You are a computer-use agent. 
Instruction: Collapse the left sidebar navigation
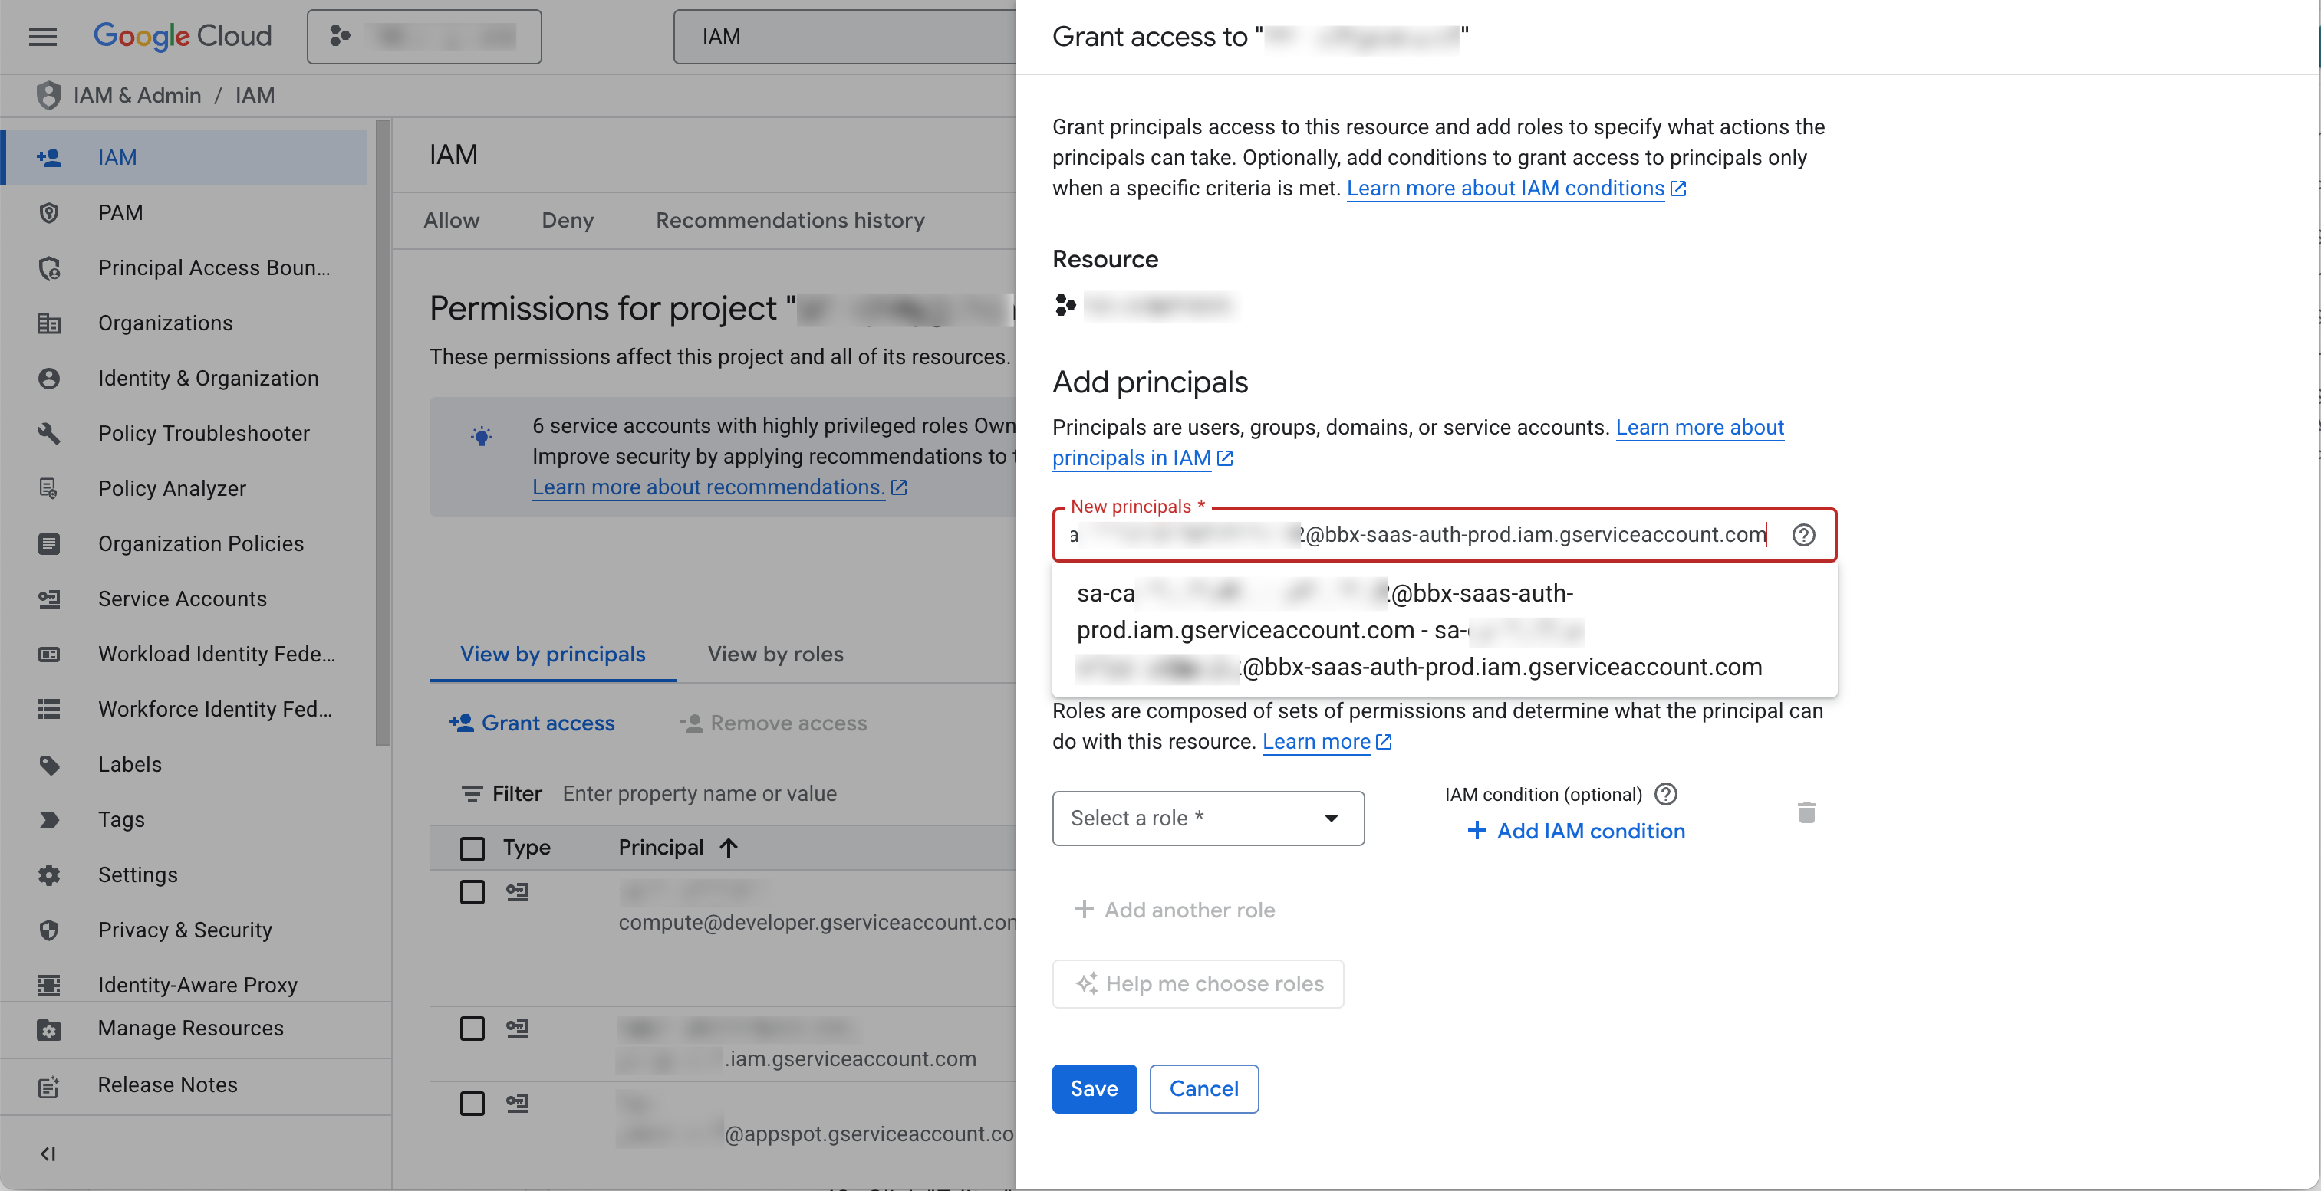point(48,1153)
